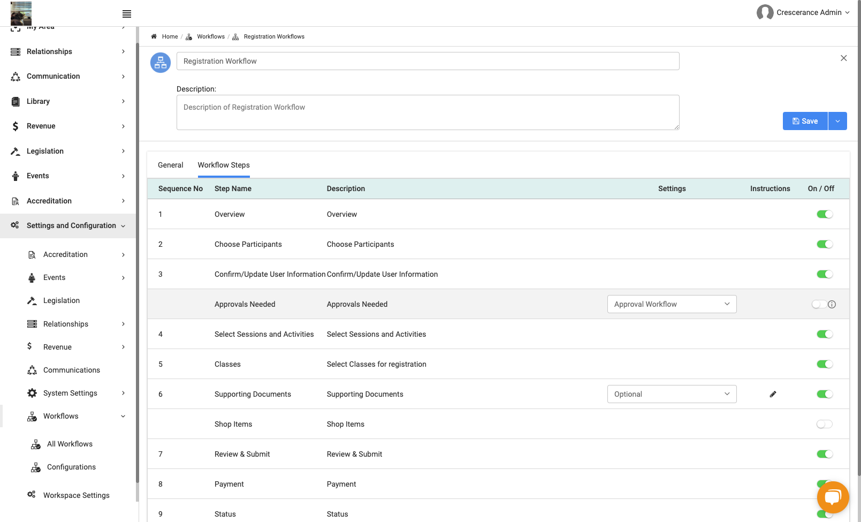Open the chat support bubble
This screenshot has width=861, height=522.
[x=833, y=497]
